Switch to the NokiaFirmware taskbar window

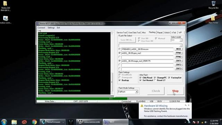tap(52, 122)
